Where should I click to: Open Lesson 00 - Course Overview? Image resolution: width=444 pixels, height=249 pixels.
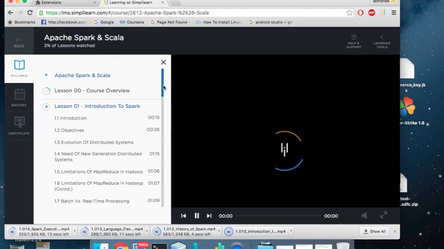(92, 91)
